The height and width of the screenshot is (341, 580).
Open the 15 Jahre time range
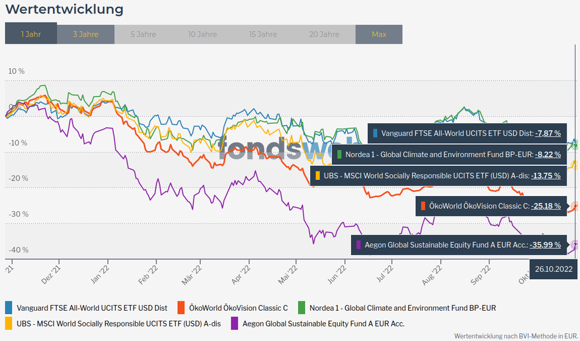(x=263, y=34)
